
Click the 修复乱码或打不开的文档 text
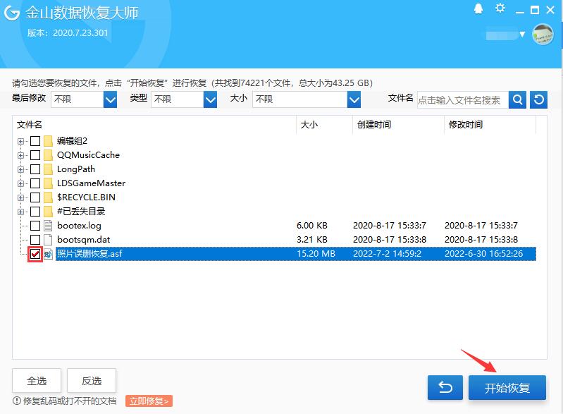[x=70, y=401]
